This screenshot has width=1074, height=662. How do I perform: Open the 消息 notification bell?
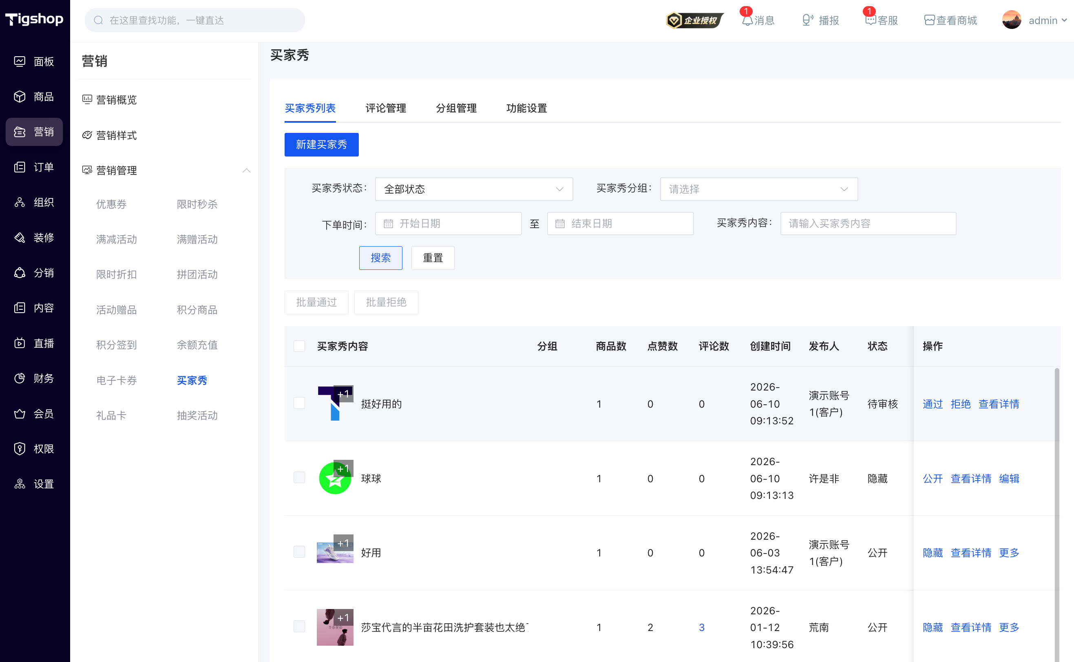coord(747,20)
